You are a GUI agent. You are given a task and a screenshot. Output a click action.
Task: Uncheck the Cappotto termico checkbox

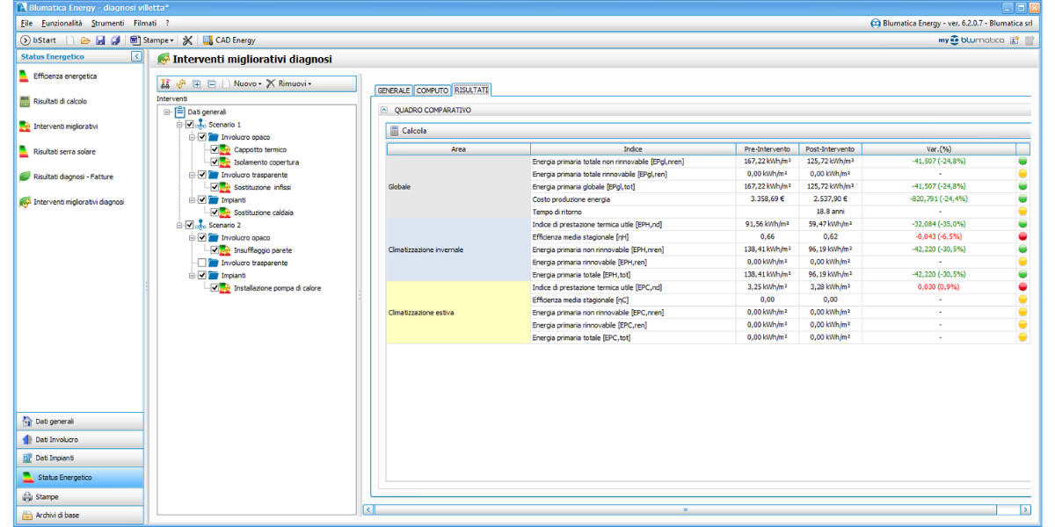[x=214, y=150]
